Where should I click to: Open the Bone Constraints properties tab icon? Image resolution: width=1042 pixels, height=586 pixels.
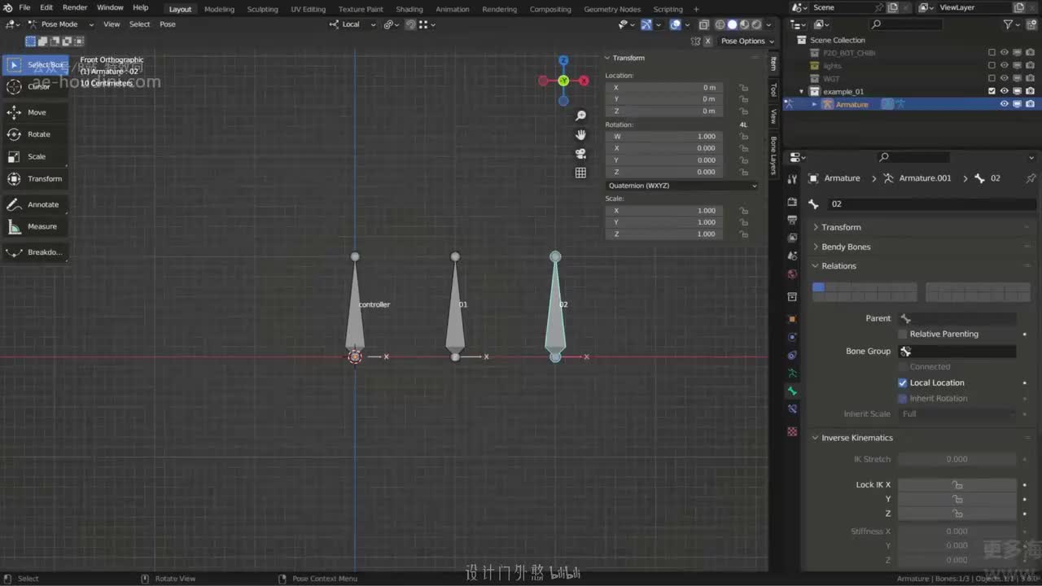click(x=792, y=409)
